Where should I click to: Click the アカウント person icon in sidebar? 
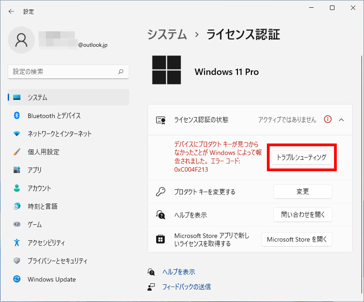17,188
